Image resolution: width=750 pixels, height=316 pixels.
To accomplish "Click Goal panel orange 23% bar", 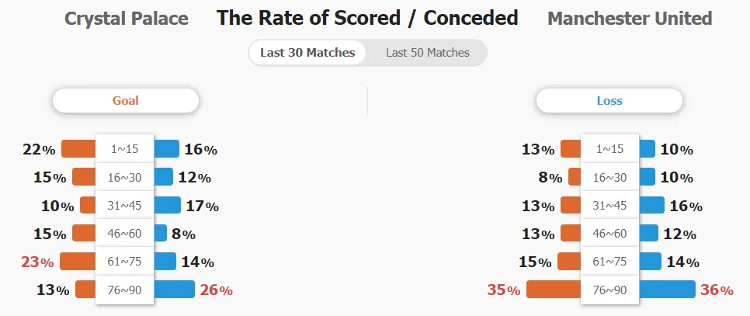I will click(78, 262).
